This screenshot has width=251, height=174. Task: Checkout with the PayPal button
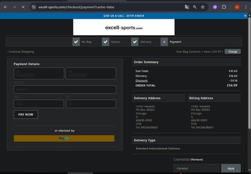pos(64,138)
